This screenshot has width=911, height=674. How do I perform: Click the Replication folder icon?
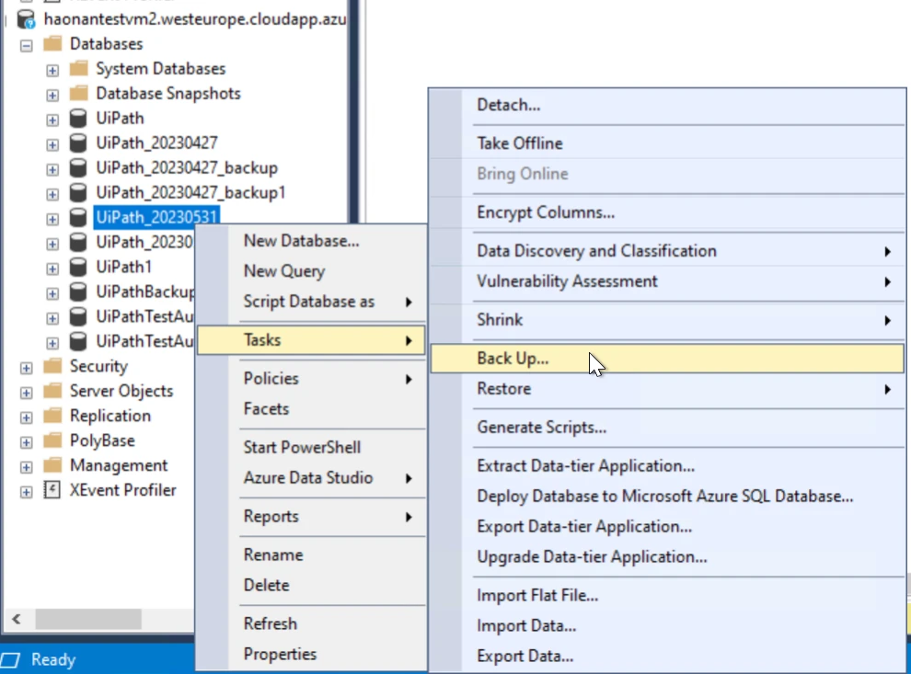pos(52,416)
